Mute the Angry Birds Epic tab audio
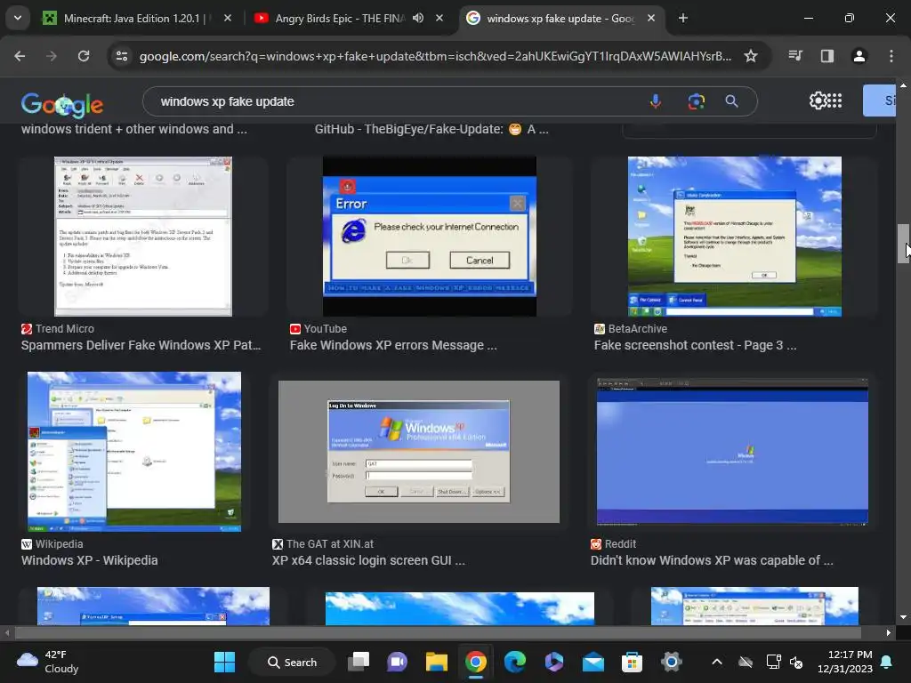Screen dimensions: 911x683 (418, 18)
